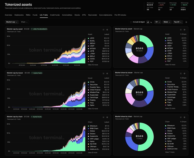
Task: Open the RWAs tab
Action: [x=28, y=15]
